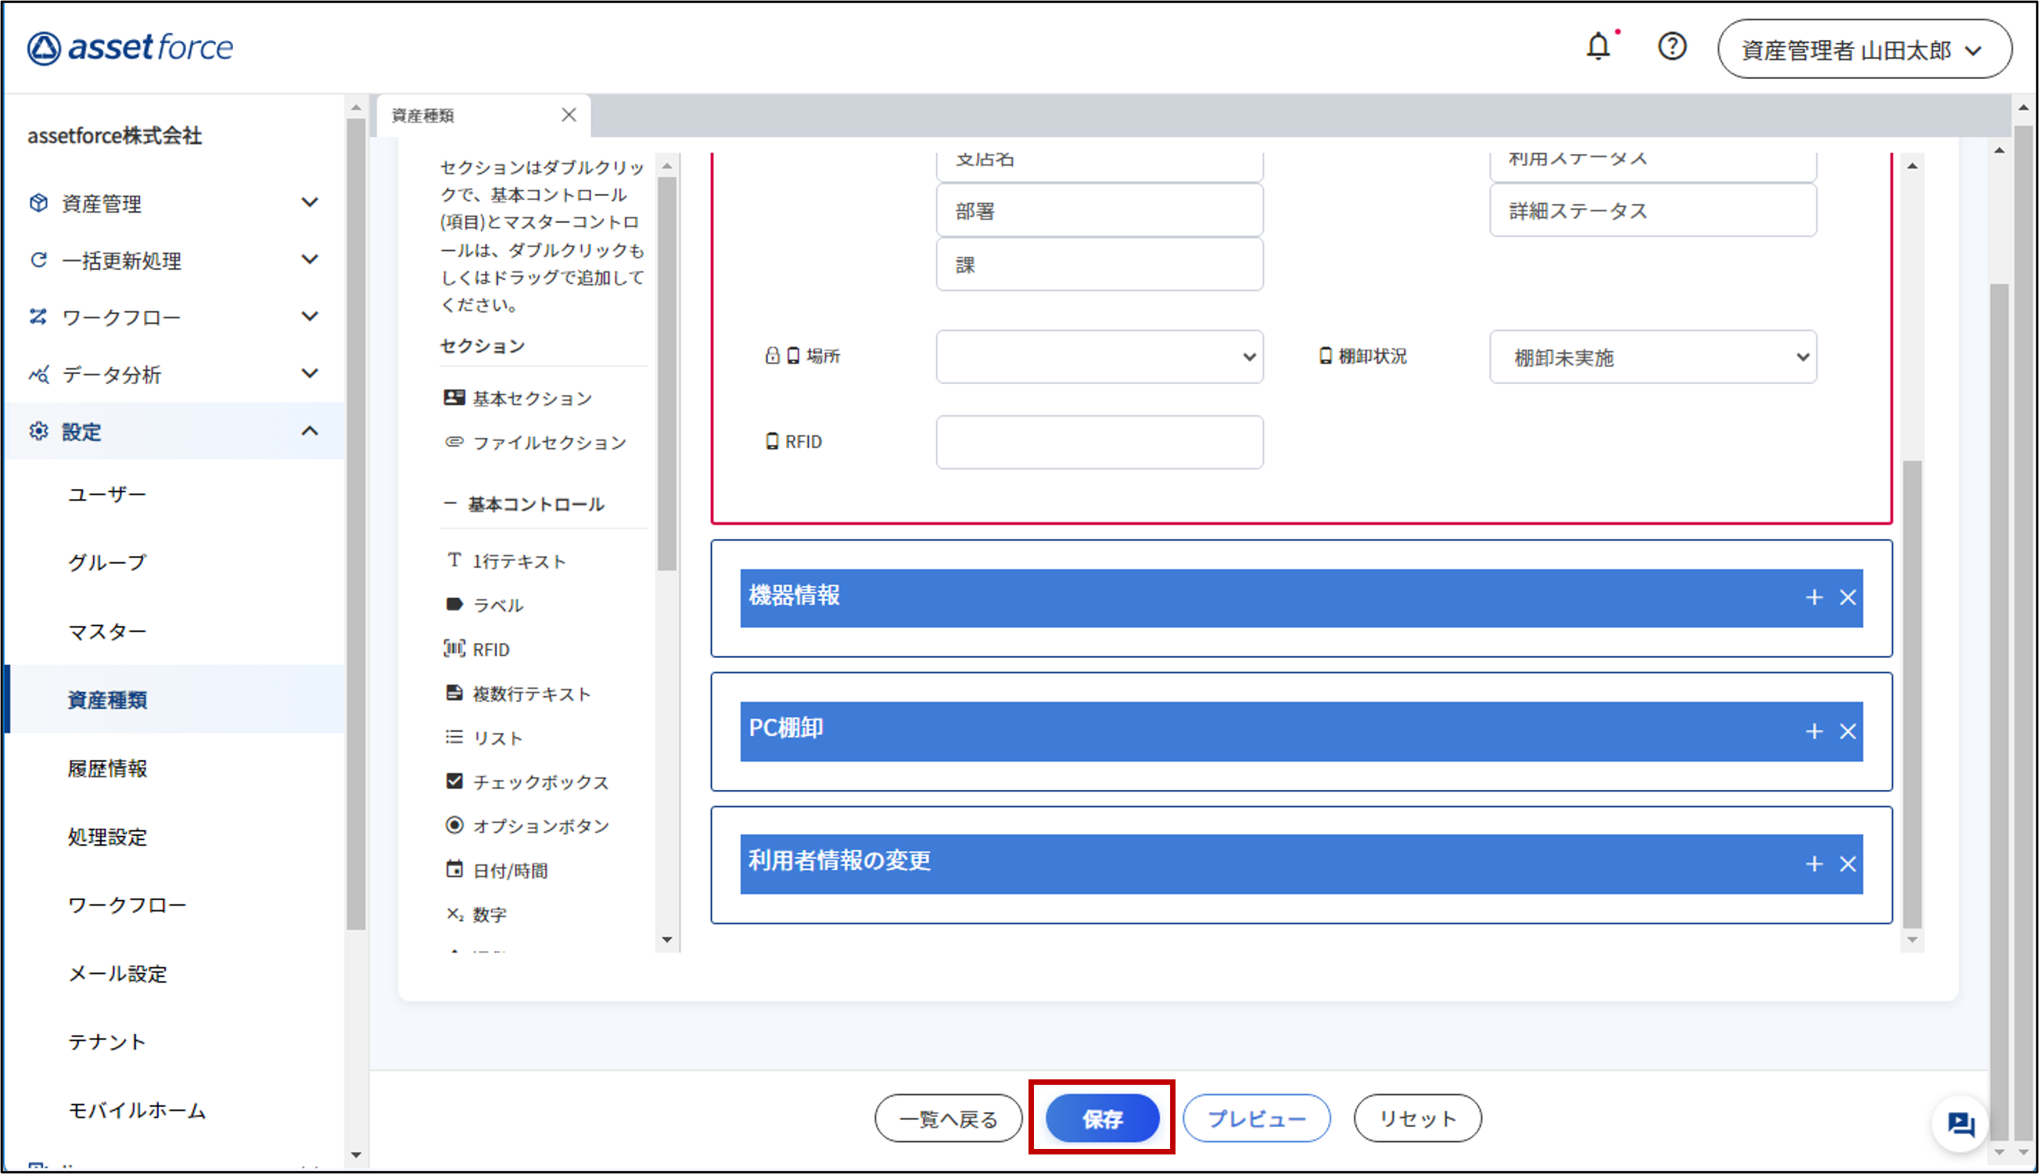Open the 履歴情報 settings page

[x=107, y=767]
